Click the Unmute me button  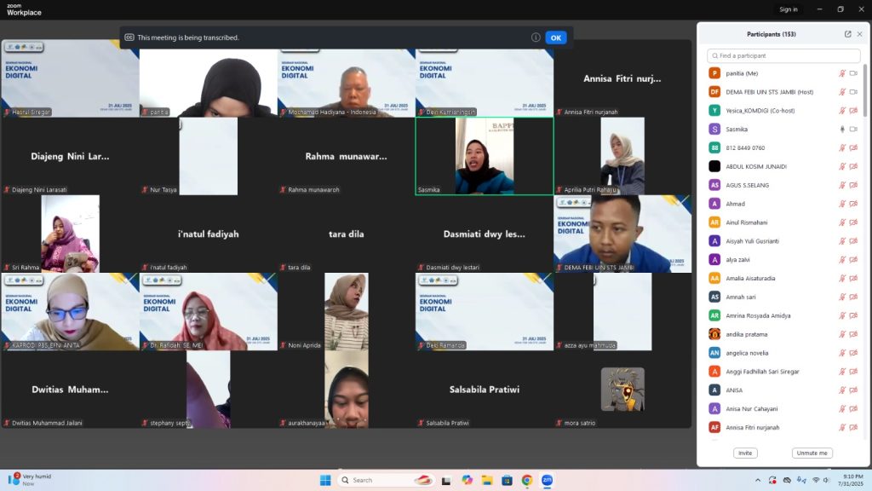pyautogui.click(x=812, y=453)
